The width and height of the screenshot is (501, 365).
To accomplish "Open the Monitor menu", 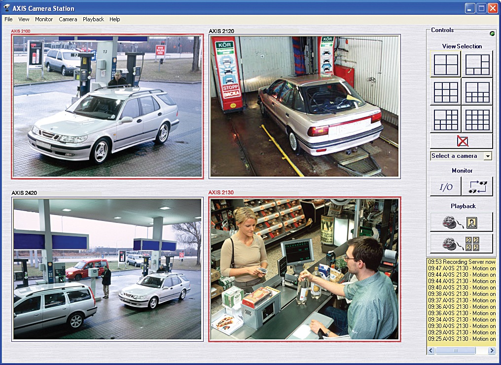I will click(x=44, y=19).
